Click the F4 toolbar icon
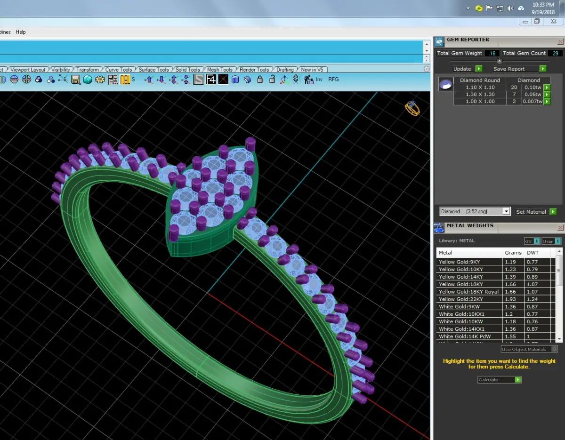565x440 pixels. 211,80
